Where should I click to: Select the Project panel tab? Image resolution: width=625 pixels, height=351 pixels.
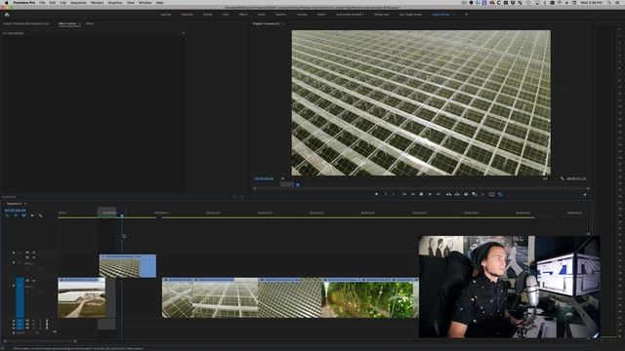point(26,23)
